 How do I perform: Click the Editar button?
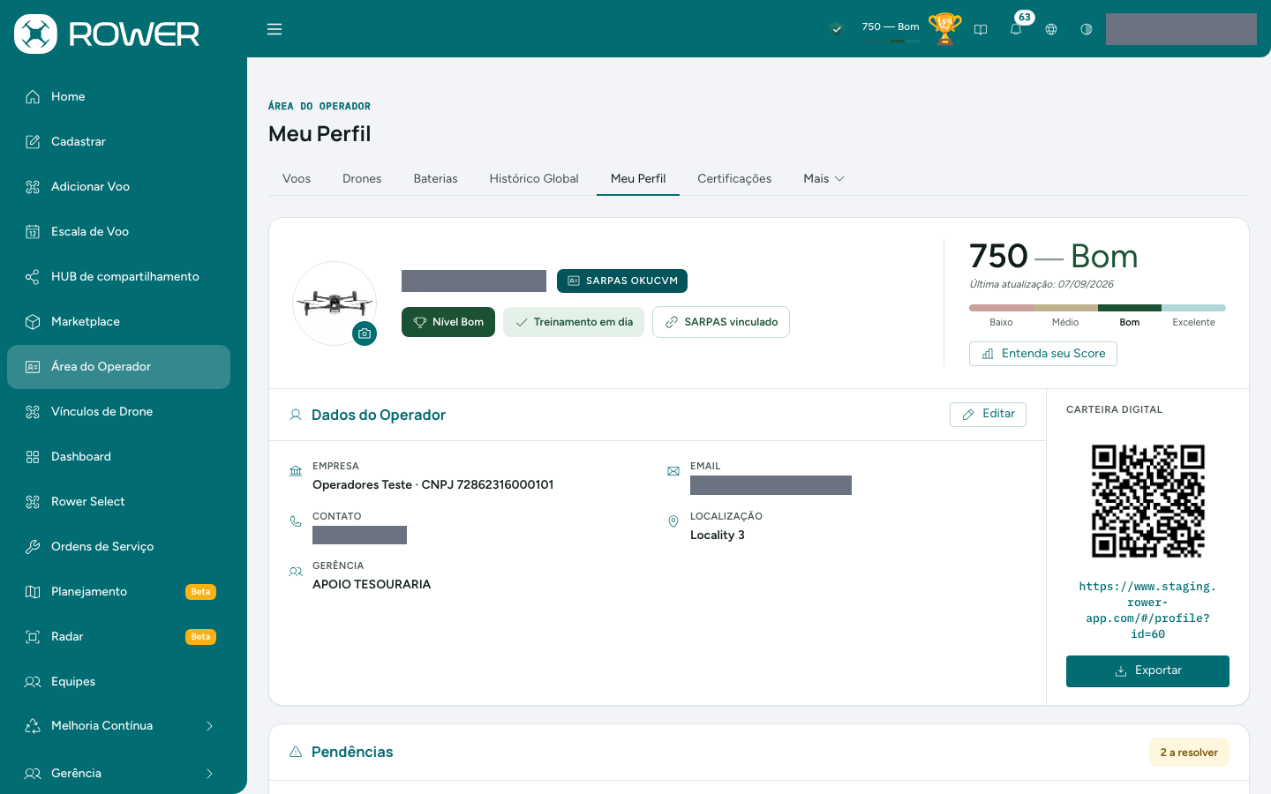pos(988,415)
